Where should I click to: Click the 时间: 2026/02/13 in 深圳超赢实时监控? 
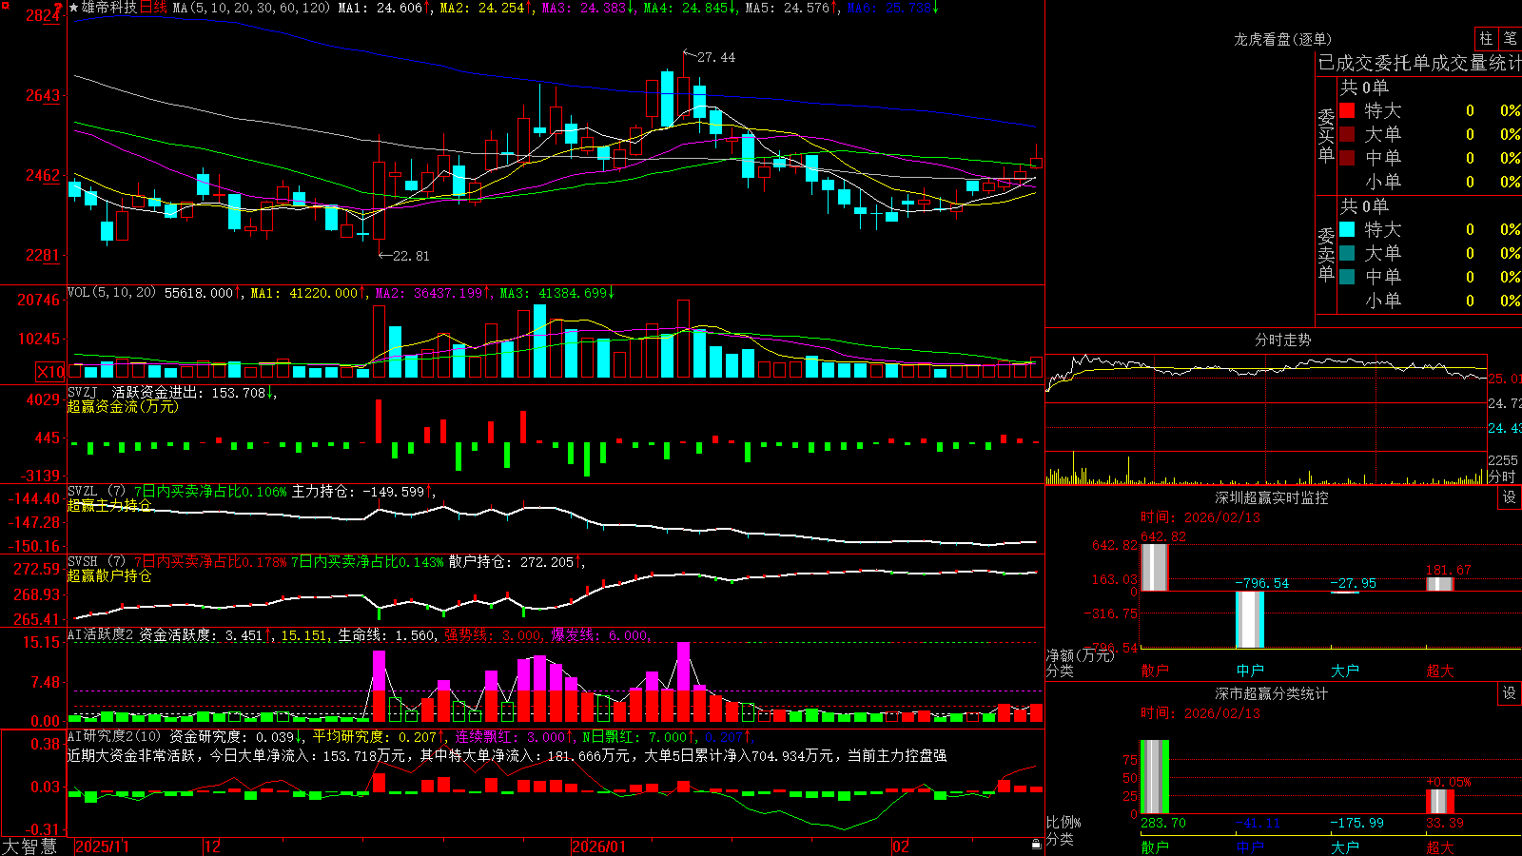[1200, 517]
